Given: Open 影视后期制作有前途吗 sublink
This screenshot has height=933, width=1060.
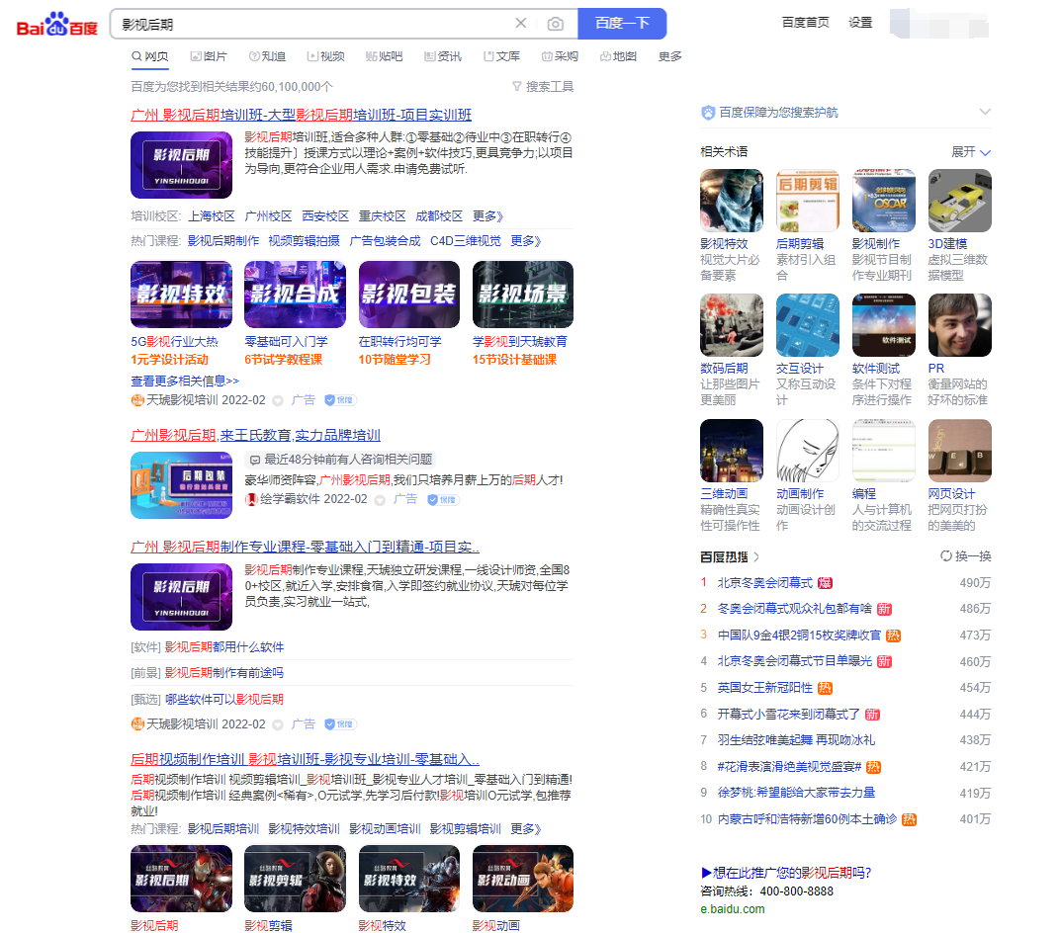Looking at the screenshot, I should (x=224, y=673).
